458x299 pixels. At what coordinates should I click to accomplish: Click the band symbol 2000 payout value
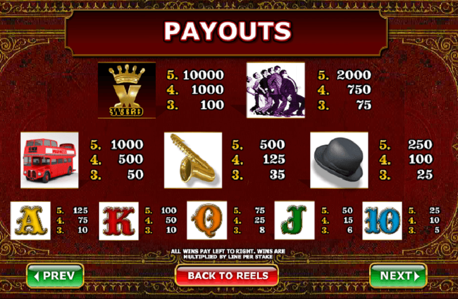pyautogui.click(x=354, y=75)
